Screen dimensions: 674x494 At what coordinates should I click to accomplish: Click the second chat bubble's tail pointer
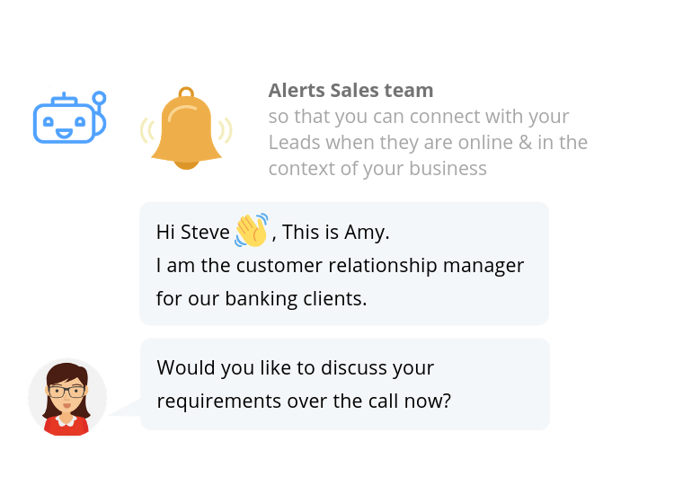pos(129,408)
